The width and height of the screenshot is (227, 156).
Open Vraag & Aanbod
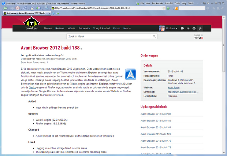[101, 28]
